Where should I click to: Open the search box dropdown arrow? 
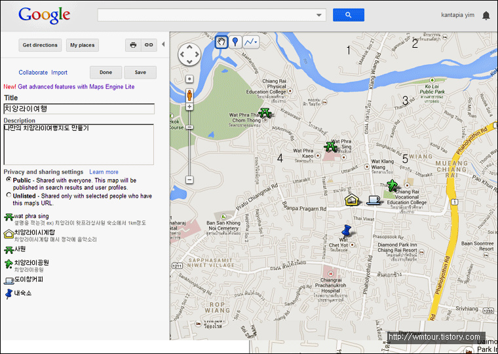point(319,15)
